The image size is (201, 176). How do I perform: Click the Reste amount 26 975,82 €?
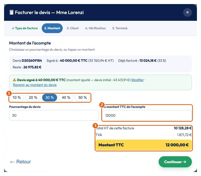(x=32, y=67)
